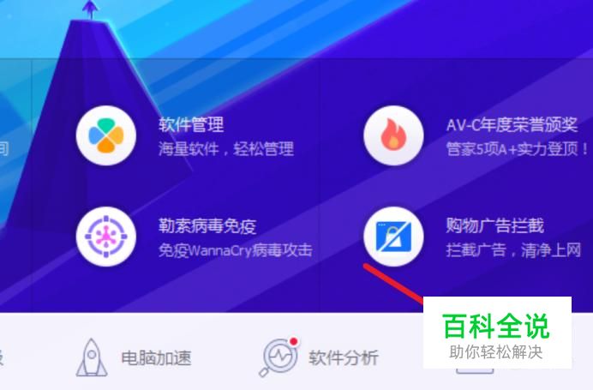Click the 购物广告拦截 shopping bag icon
593x390 pixels.
(x=393, y=237)
